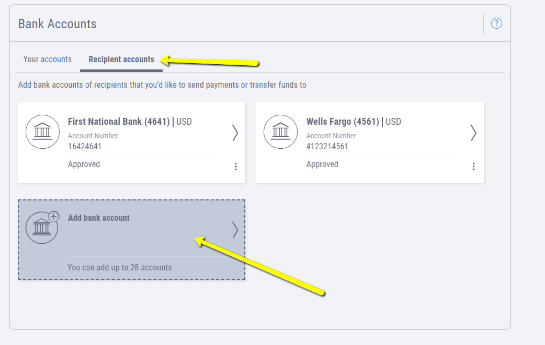This screenshot has width=545, height=345.
Task: Click First National Bank (4641) title
Action: pyautogui.click(x=119, y=122)
